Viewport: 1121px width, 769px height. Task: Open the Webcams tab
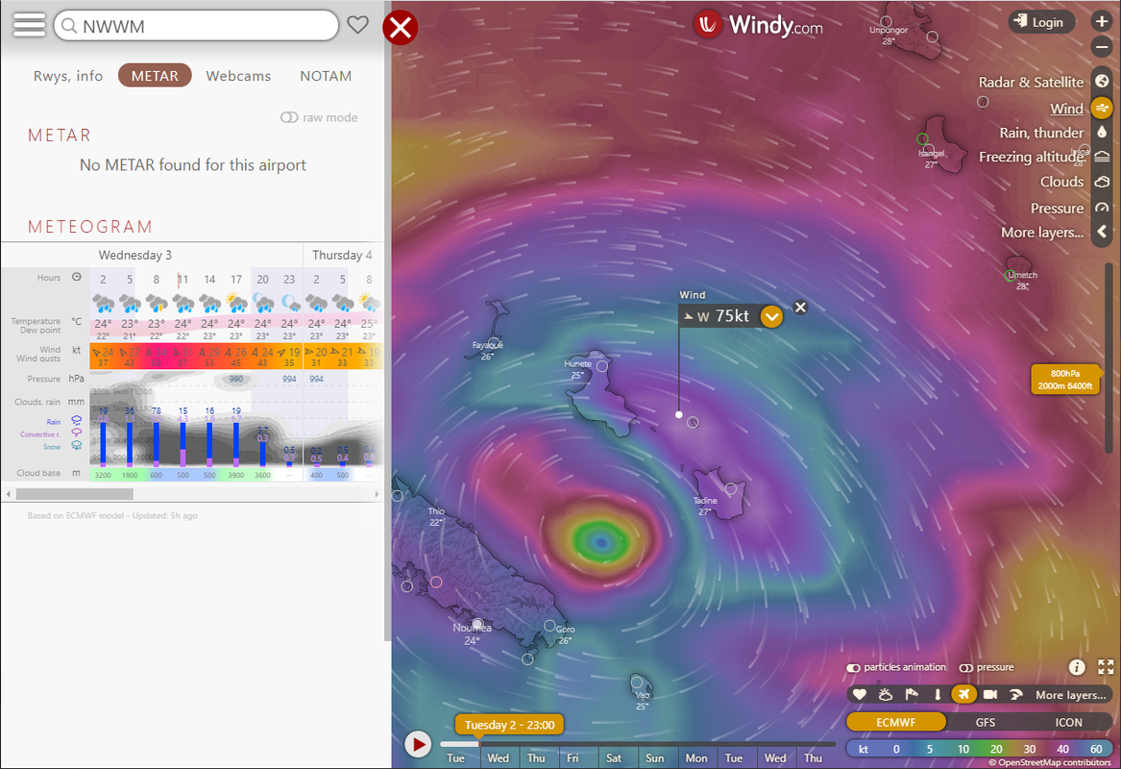tap(238, 76)
